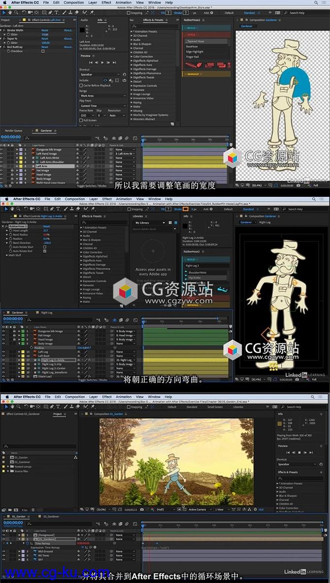Toggle the Snapping checkbox in top screenshot
The image size is (330, 583).
(x=129, y=12)
